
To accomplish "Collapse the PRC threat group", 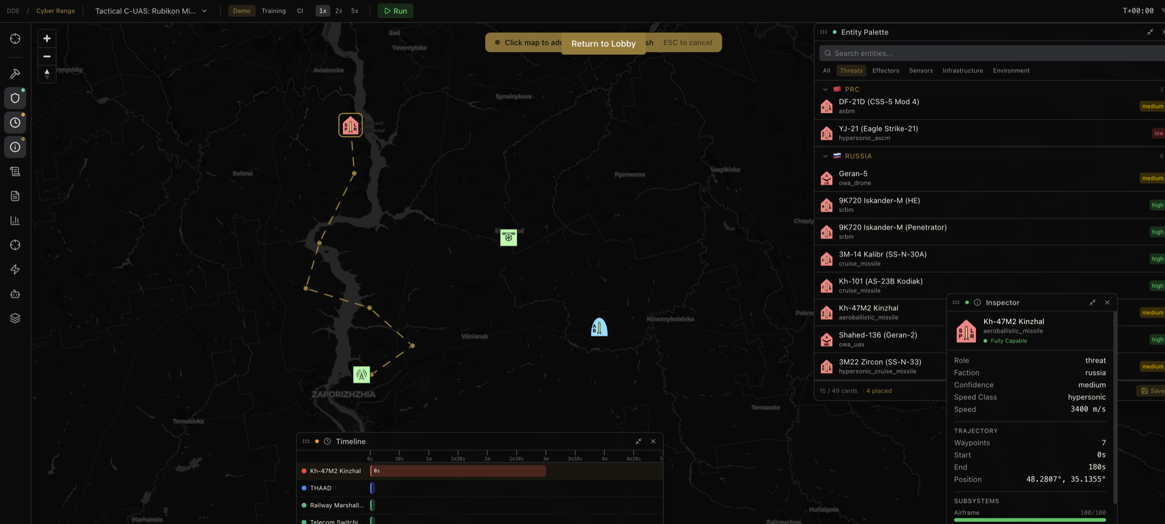I will tap(825, 89).
